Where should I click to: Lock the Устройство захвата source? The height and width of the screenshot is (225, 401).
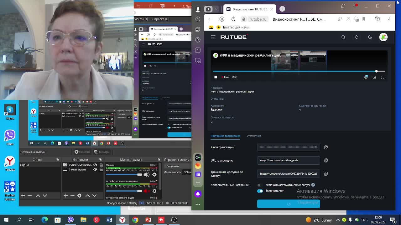[101, 165]
